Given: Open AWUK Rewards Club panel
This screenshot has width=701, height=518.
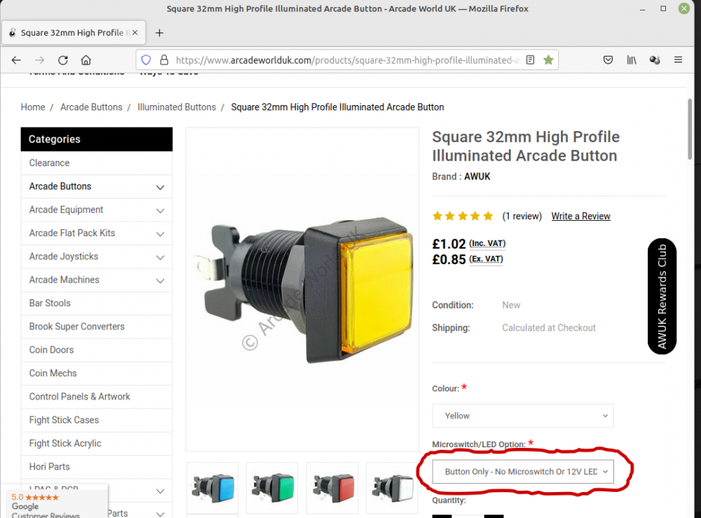Looking at the screenshot, I should pyautogui.click(x=662, y=297).
